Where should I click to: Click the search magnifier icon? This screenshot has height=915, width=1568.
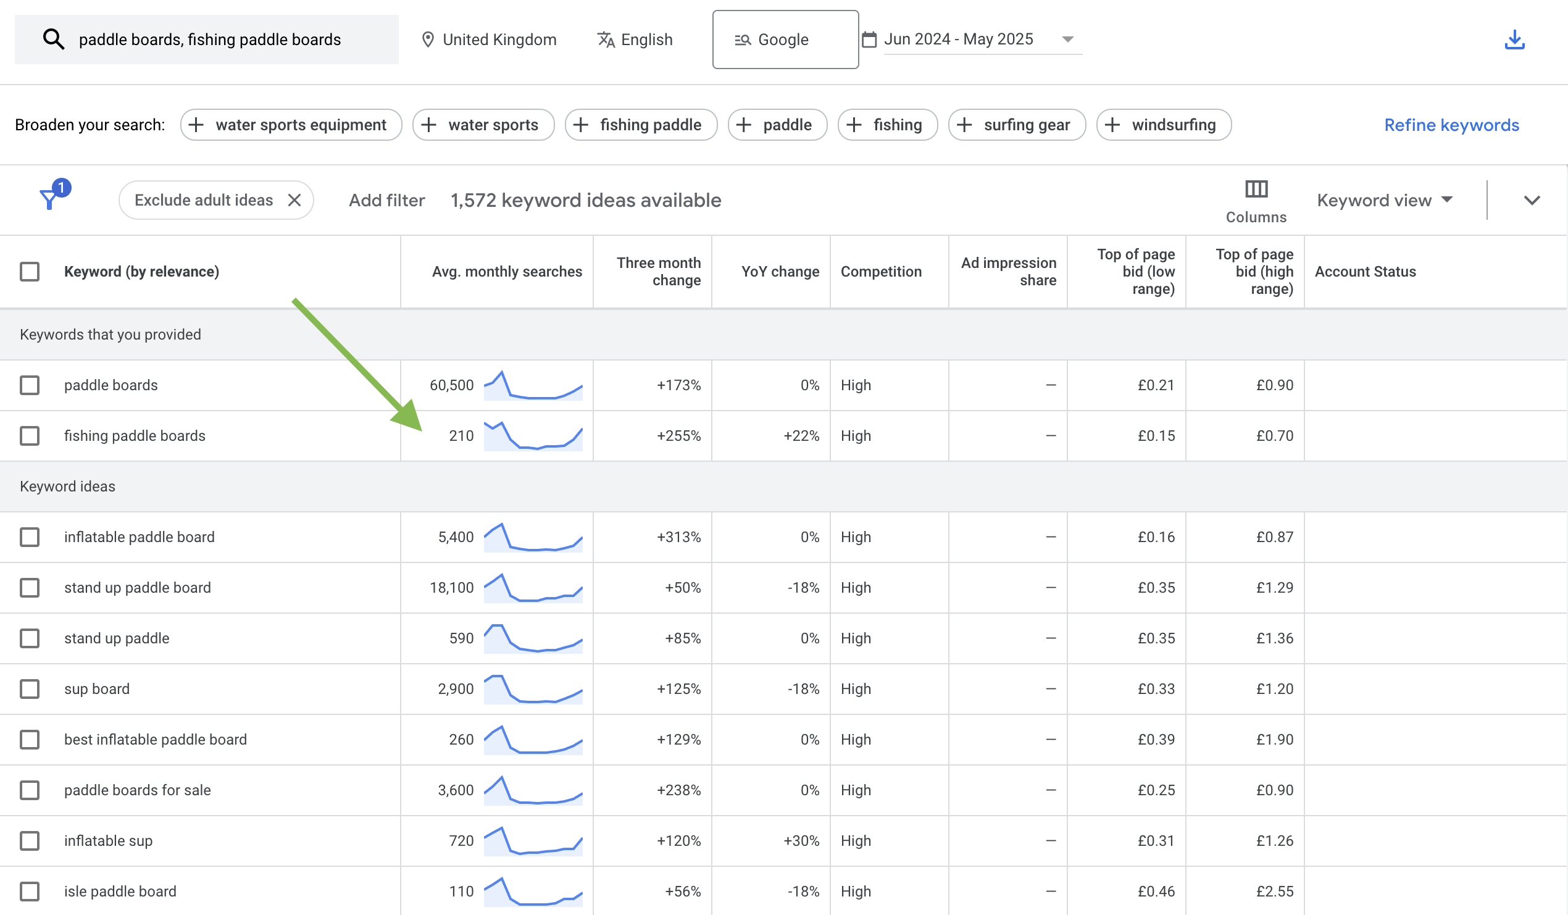[x=54, y=40]
